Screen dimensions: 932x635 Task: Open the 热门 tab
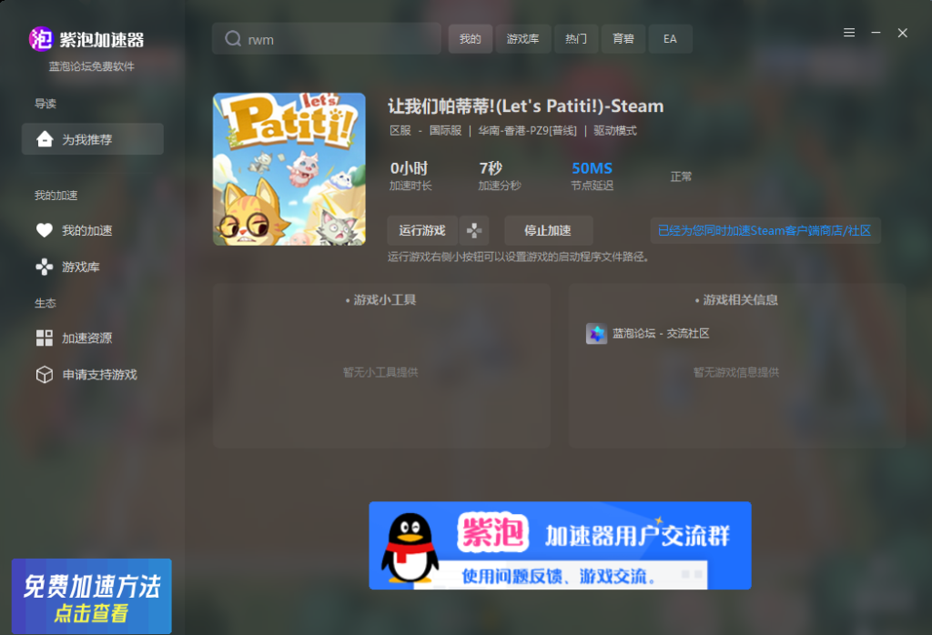click(x=576, y=38)
